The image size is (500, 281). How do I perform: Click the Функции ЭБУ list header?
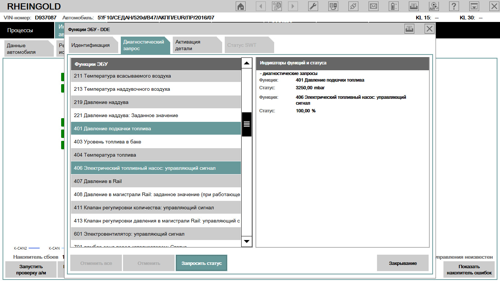(x=156, y=64)
